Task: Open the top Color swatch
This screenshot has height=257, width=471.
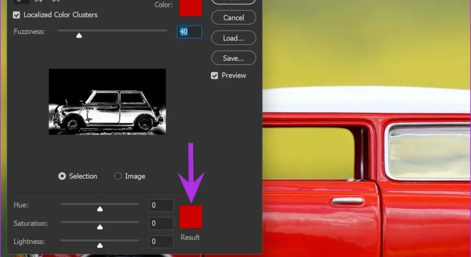Action: pyautogui.click(x=191, y=8)
